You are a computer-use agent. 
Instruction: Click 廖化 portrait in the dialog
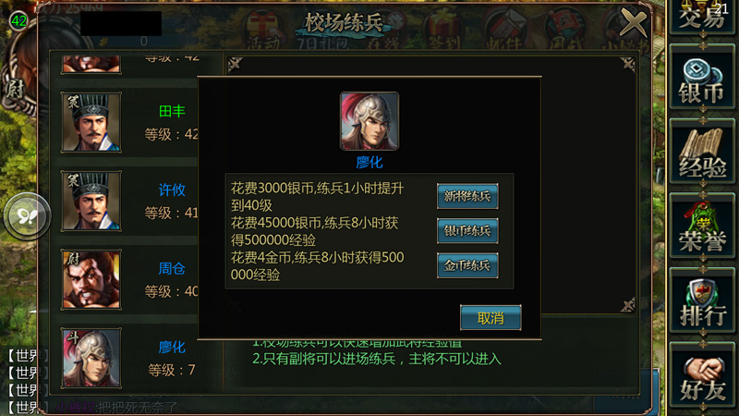click(x=369, y=121)
